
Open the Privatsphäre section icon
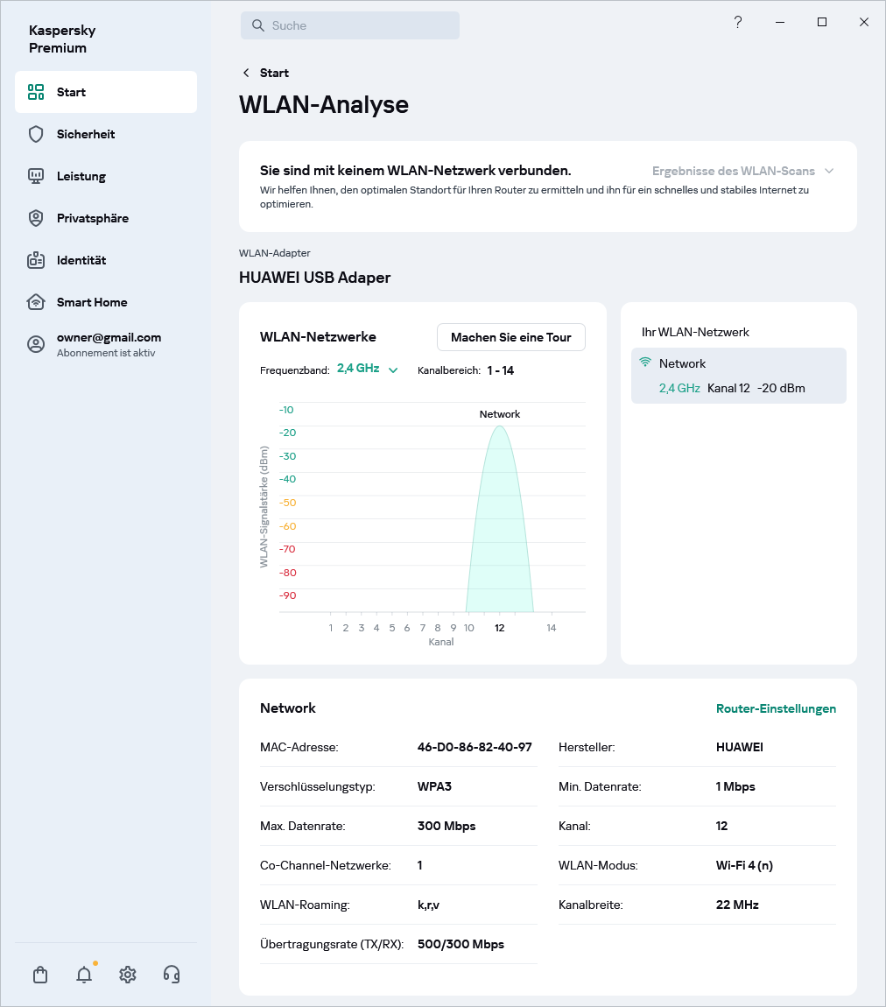click(x=35, y=217)
